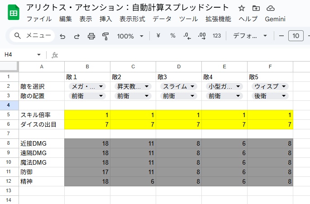Screen dimensions: 310x204
Task: Open the 表示 menu
Action: coord(86,19)
